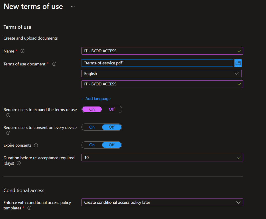Screen dimensions: 266x219
Task: Click info icon beside Terms of use document
Action: pyautogui.click(x=54, y=64)
